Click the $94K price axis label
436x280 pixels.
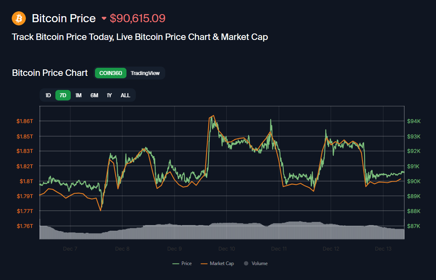pyautogui.click(x=414, y=121)
